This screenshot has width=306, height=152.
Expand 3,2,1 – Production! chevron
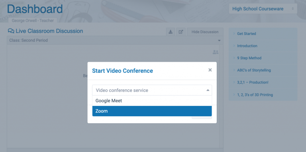pyautogui.click(x=234, y=82)
